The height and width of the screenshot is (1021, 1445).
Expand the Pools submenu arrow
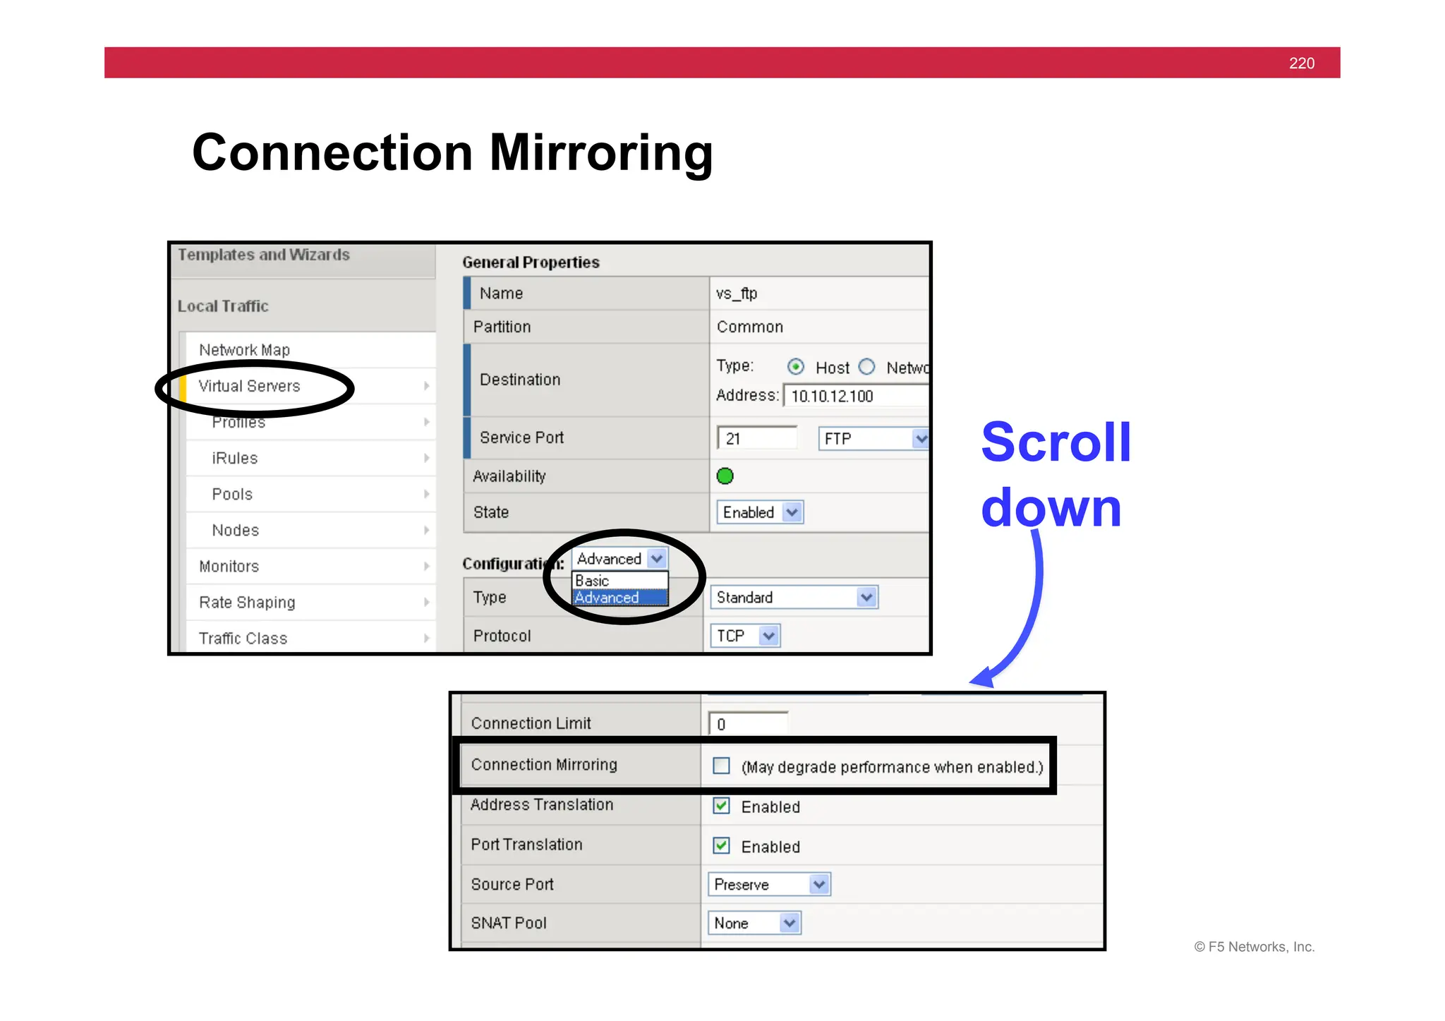tap(426, 494)
